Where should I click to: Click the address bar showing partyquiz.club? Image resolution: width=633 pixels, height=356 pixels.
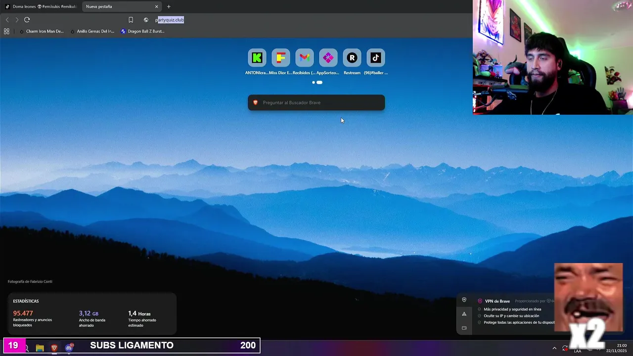[170, 20]
